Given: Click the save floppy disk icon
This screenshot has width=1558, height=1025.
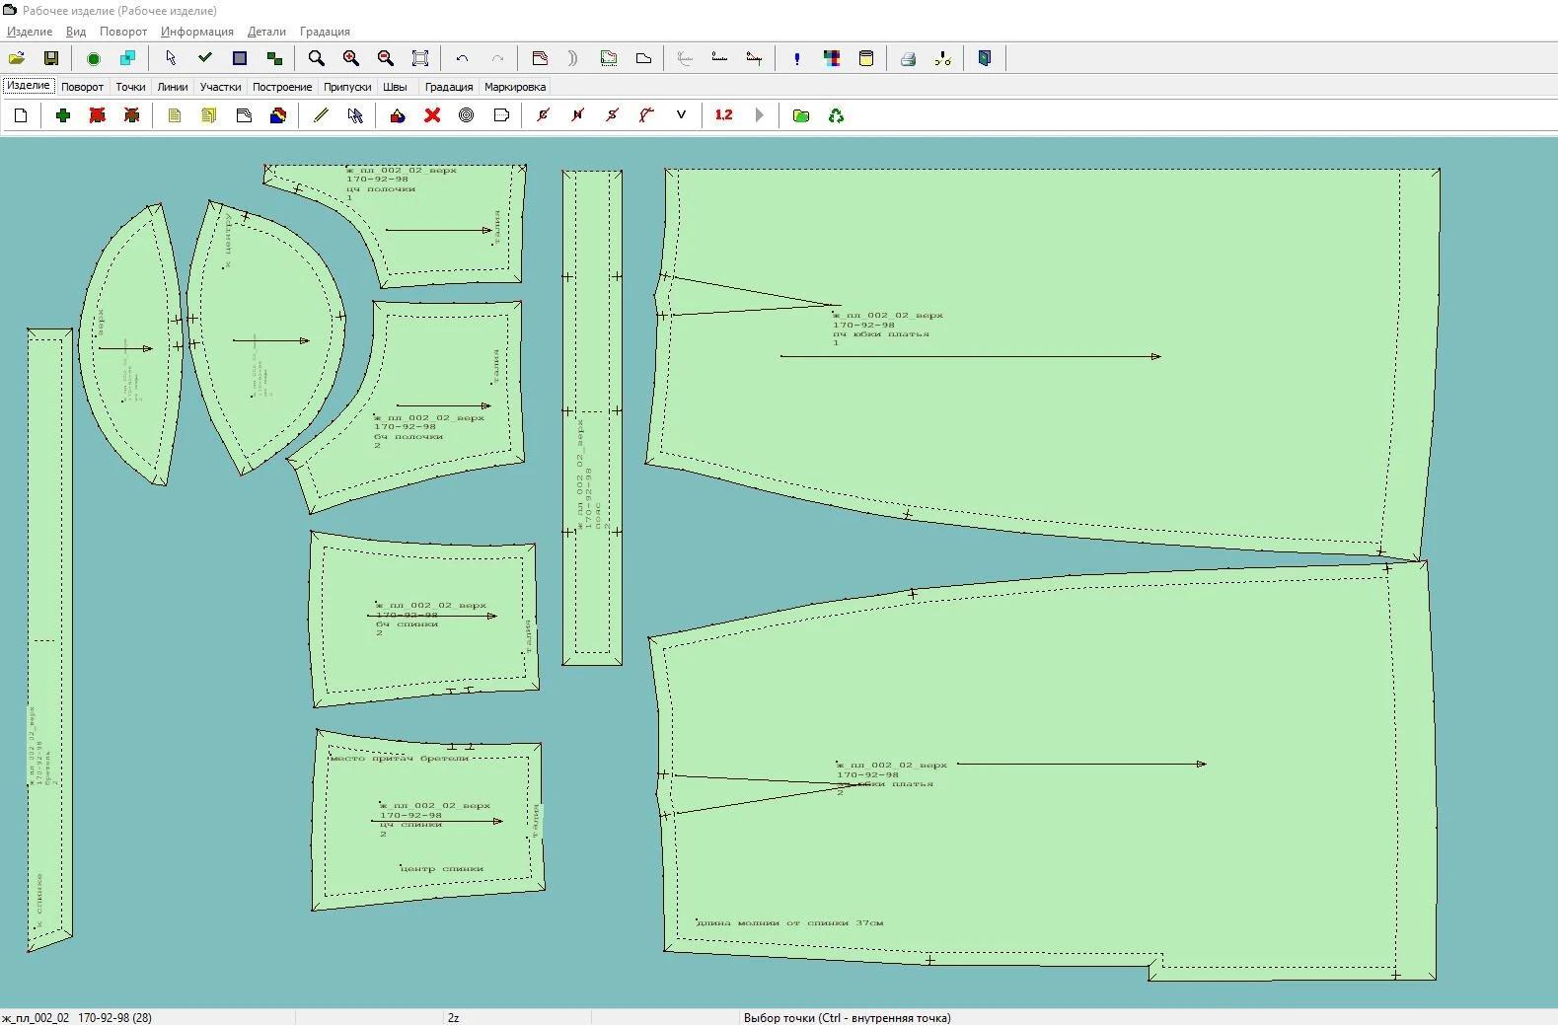Looking at the screenshot, I should click(x=51, y=58).
